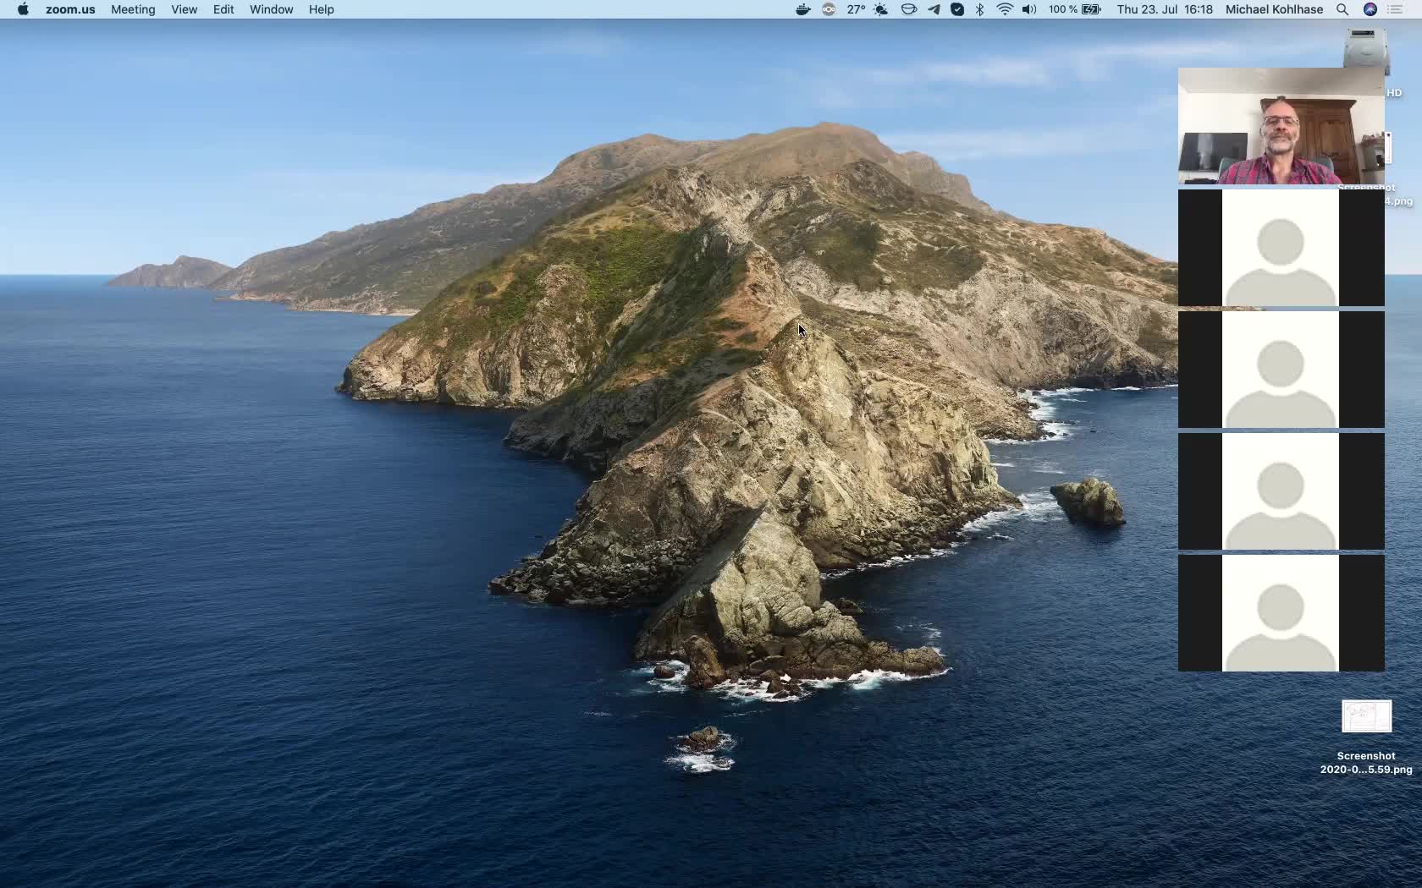
Task: Open the Meeting menu
Action: [132, 9]
